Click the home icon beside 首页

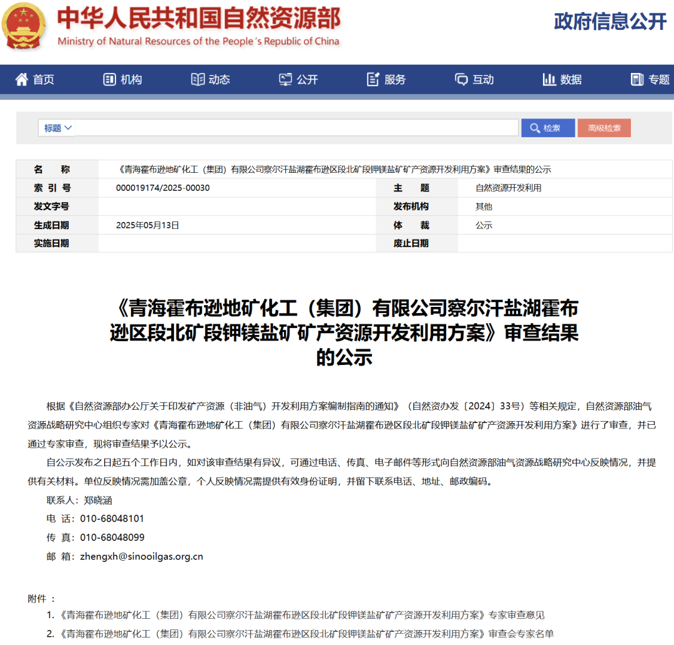click(21, 79)
